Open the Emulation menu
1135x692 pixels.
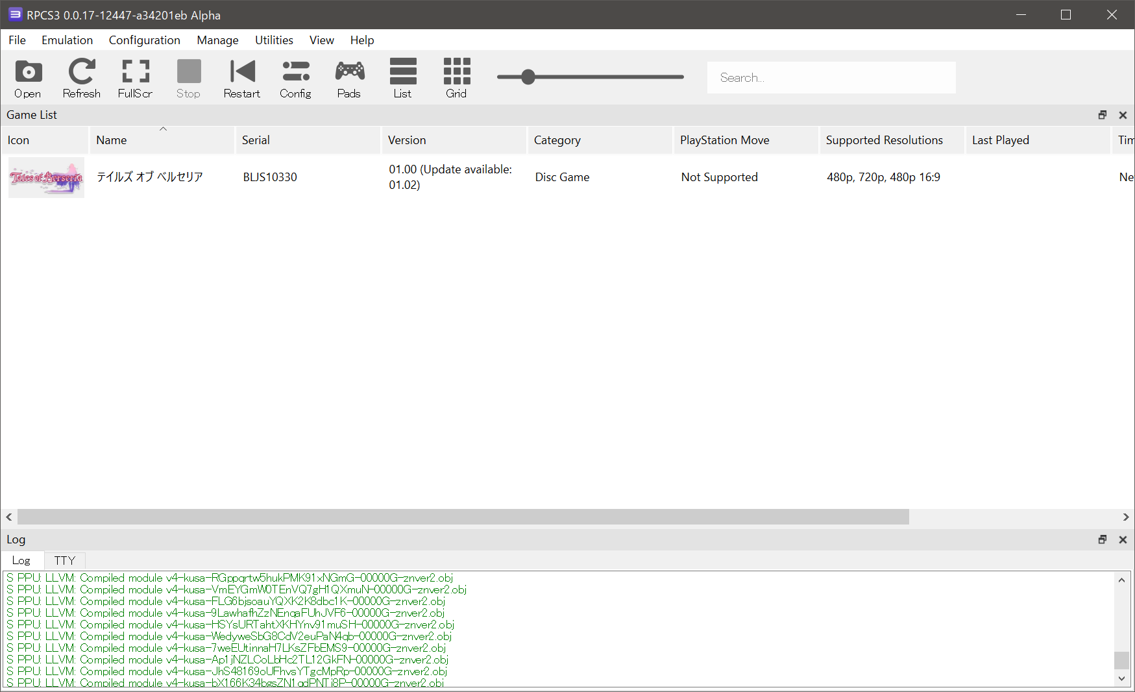tap(67, 40)
